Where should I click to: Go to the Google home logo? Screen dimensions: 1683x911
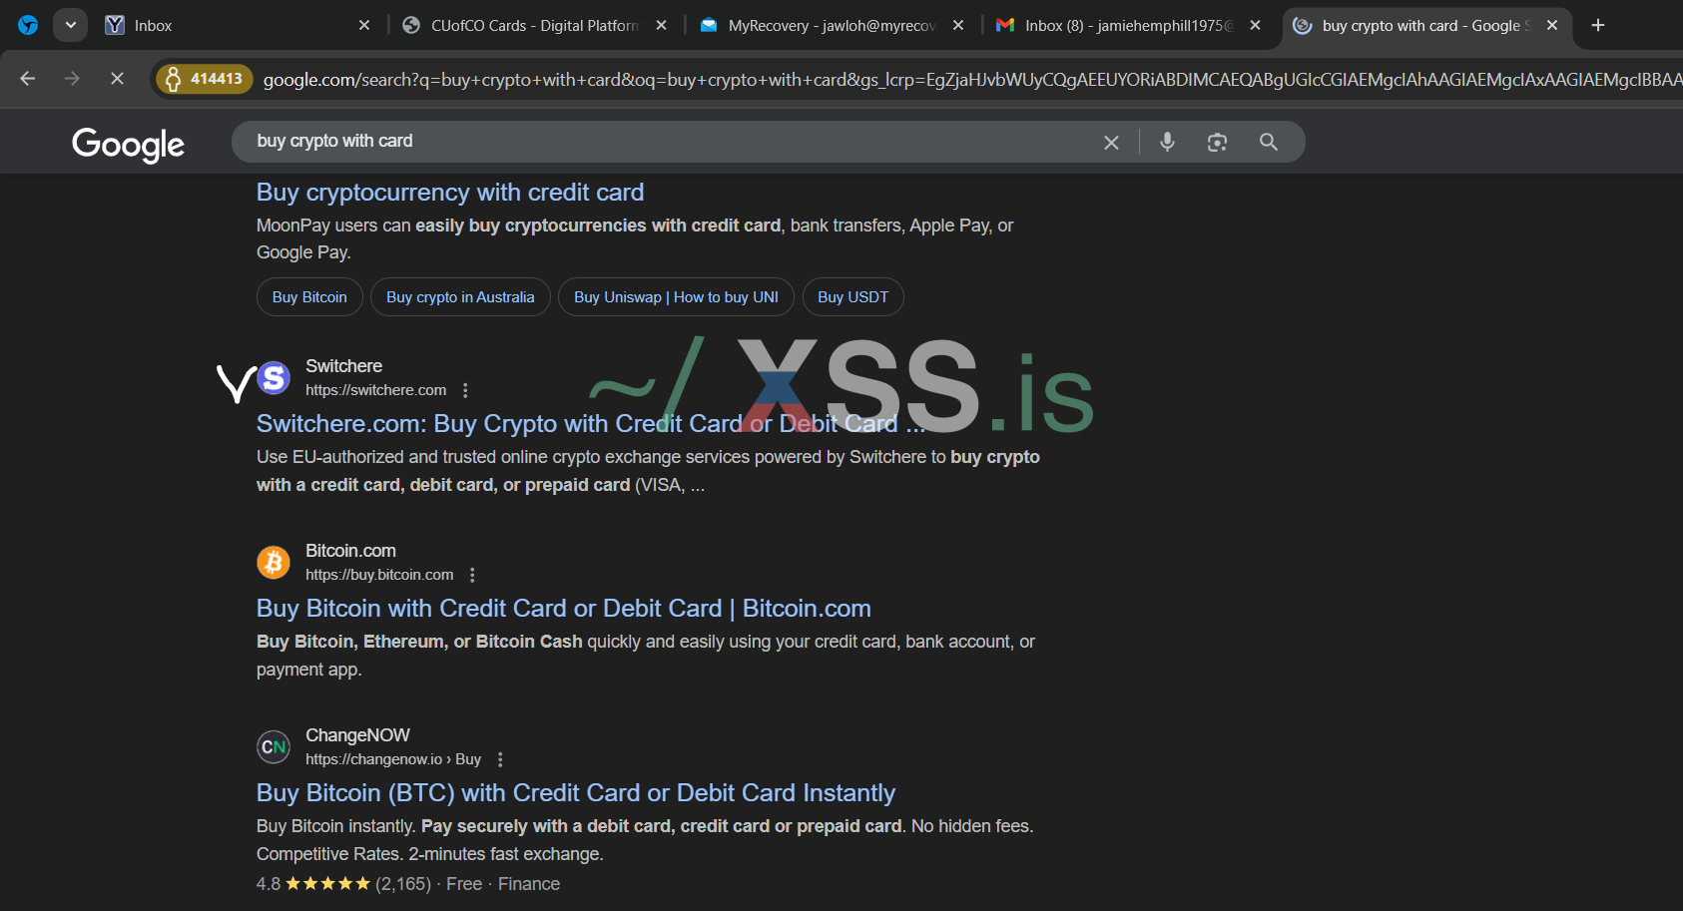128,144
